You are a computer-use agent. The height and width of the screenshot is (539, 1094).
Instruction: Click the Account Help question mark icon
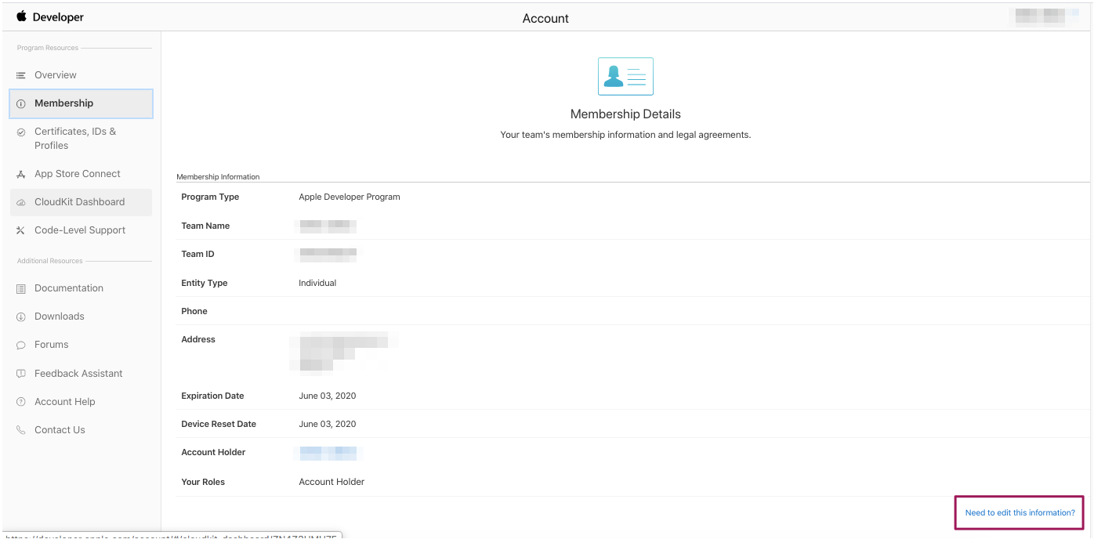point(19,401)
